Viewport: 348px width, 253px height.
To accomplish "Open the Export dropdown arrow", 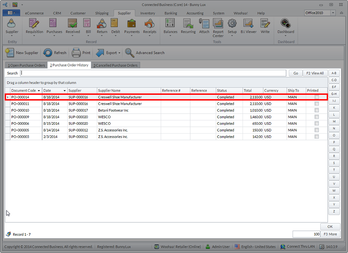I will [120, 53].
